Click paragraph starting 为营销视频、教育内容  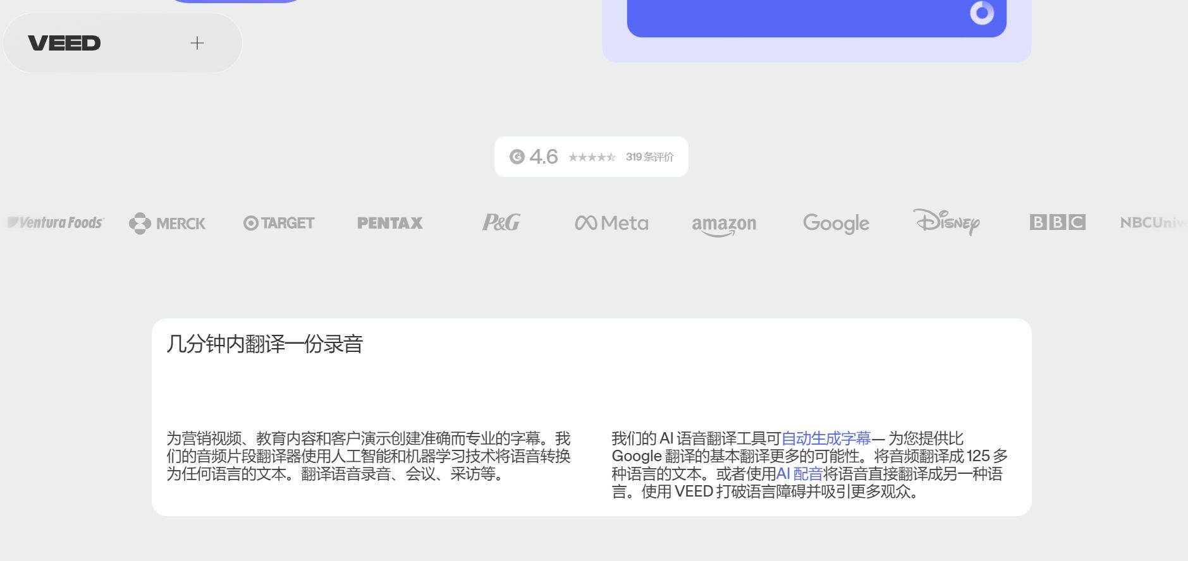tap(369, 456)
